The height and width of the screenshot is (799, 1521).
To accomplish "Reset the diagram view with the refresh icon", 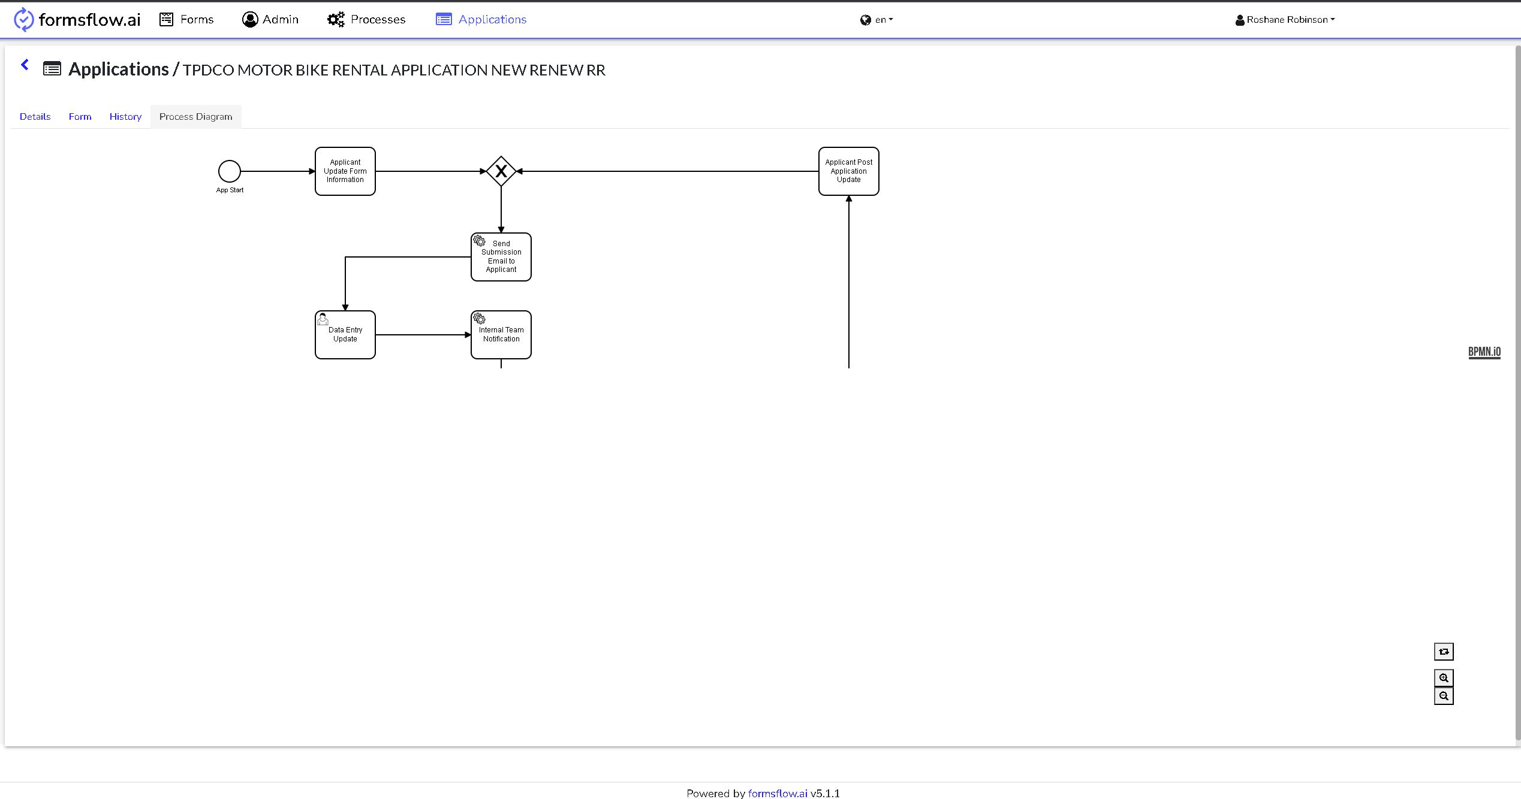I will [x=1444, y=651].
